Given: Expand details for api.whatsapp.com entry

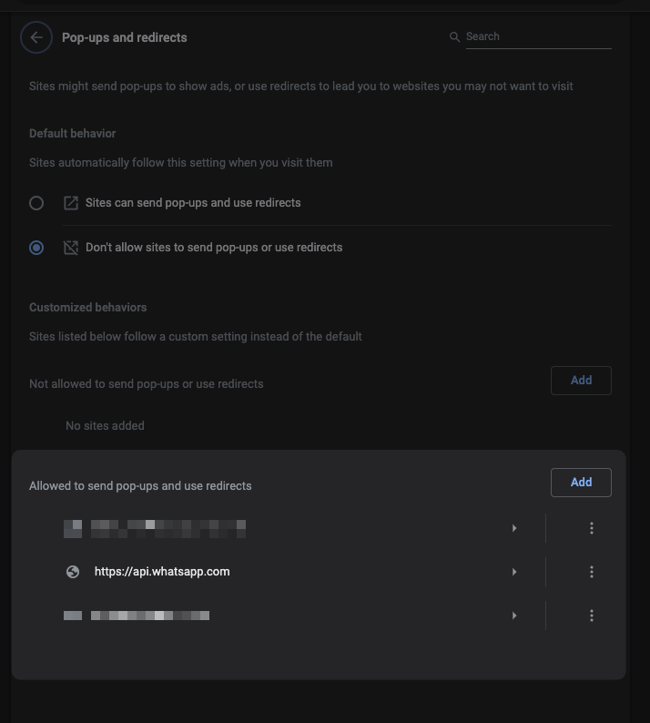Looking at the screenshot, I should pyautogui.click(x=514, y=572).
